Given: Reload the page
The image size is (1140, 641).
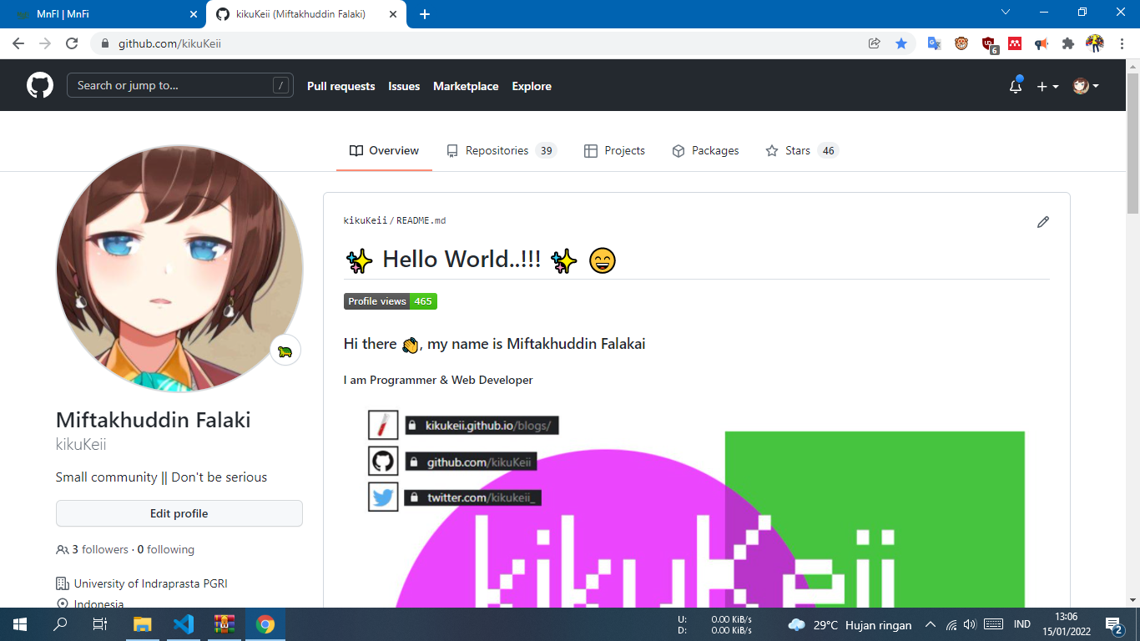Looking at the screenshot, I should 72,43.
